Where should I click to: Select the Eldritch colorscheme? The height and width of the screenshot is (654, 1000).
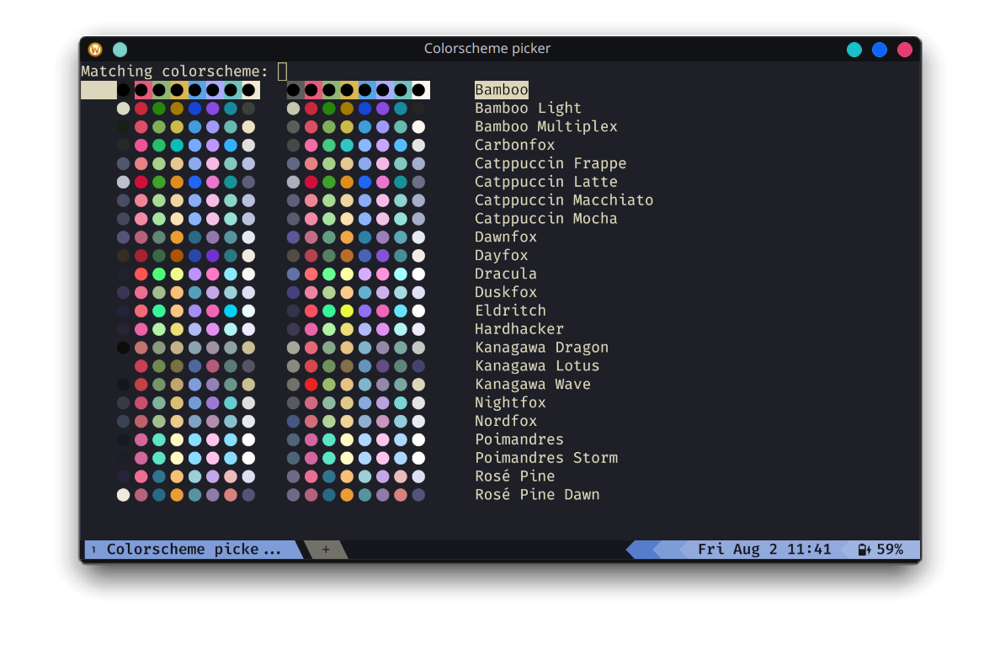point(510,310)
